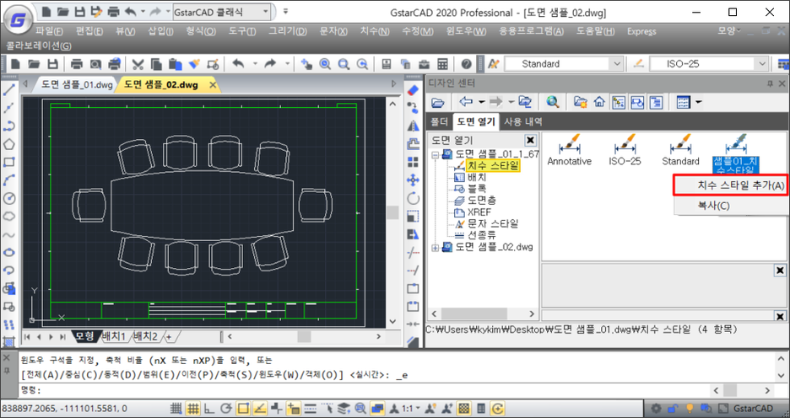
Task: Select 복사(C) in the context menu
Action: (713, 205)
